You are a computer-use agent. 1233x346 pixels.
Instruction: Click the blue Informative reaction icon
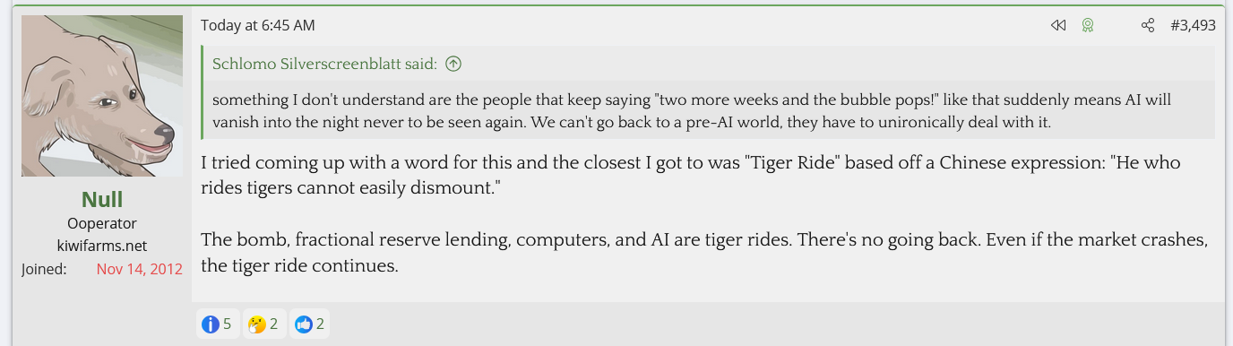pyautogui.click(x=211, y=324)
